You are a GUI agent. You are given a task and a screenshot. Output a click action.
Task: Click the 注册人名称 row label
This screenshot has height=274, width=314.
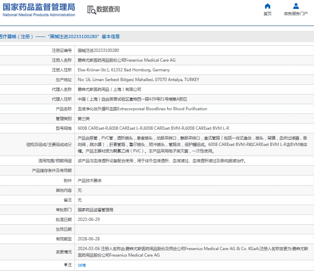[x=62, y=60]
